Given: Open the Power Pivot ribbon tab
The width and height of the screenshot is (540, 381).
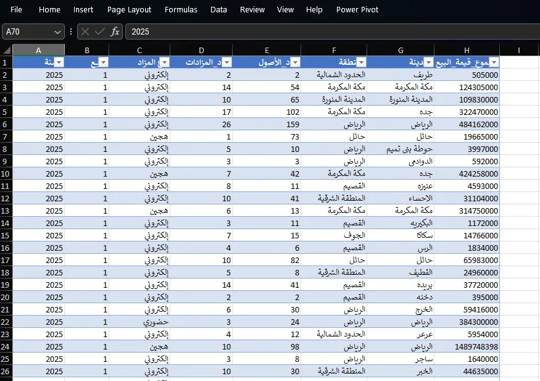Looking at the screenshot, I should (x=357, y=9).
